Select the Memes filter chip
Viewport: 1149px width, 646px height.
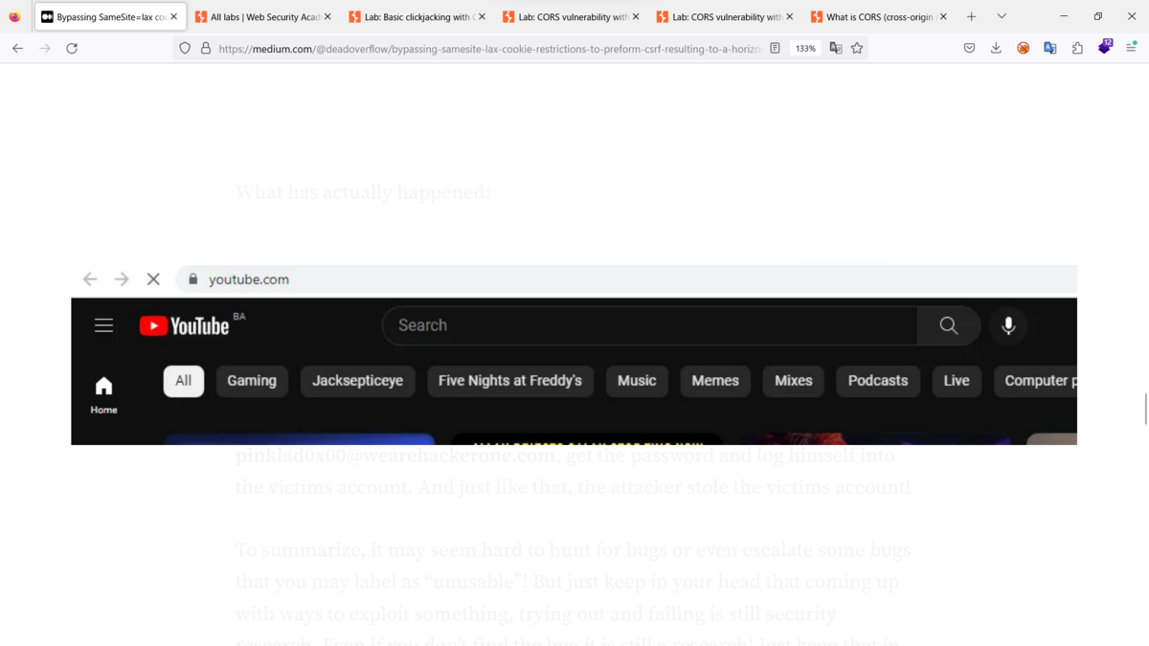[715, 381]
